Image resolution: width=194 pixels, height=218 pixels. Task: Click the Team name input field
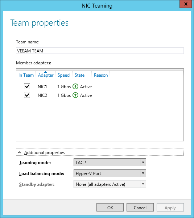click(100, 51)
